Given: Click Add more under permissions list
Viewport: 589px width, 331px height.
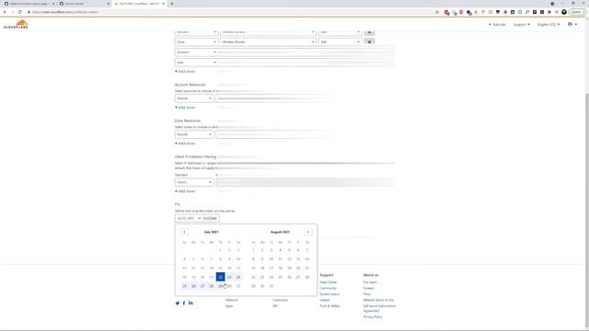Looking at the screenshot, I should tap(185, 72).
